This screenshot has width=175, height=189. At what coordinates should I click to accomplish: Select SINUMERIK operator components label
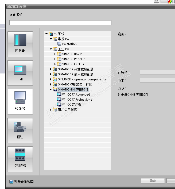(x=82, y=79)
